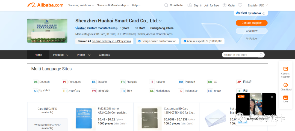Click the ID language badge icon

[181, 91]
